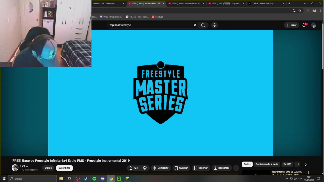
Task: Open Chrome media controls icon
Action: 308,11
